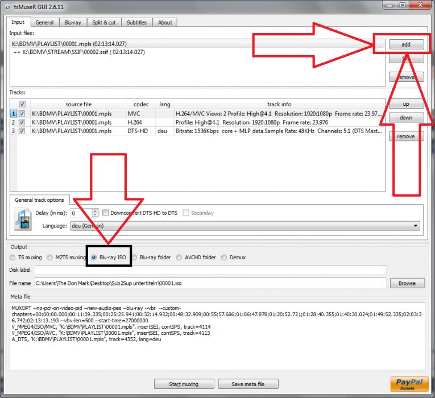Maximize the tsMuxeR window
This screenshot has height=398, width=435.
coord(403,5)
